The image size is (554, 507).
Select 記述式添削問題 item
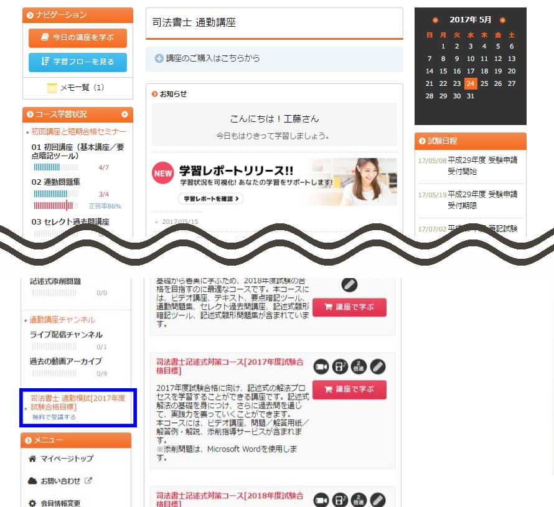(x=55, y=281)
